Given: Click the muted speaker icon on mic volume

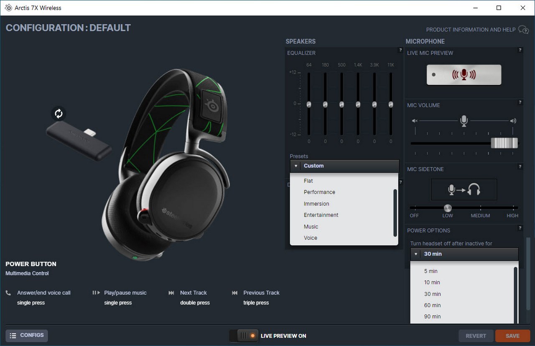Looking at the screenshot, I should tap(415, 121).
